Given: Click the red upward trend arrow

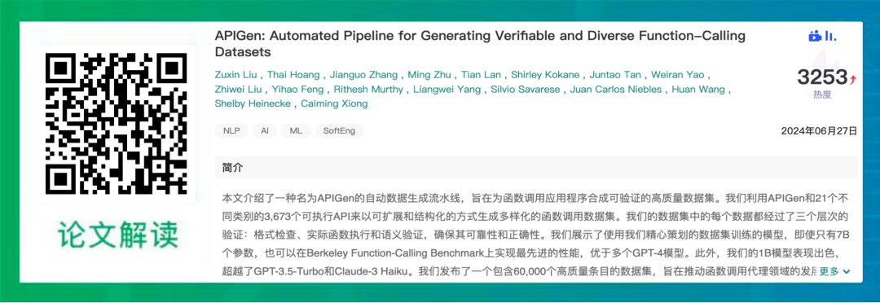Looking at the screenshot, I should point(853,78).
